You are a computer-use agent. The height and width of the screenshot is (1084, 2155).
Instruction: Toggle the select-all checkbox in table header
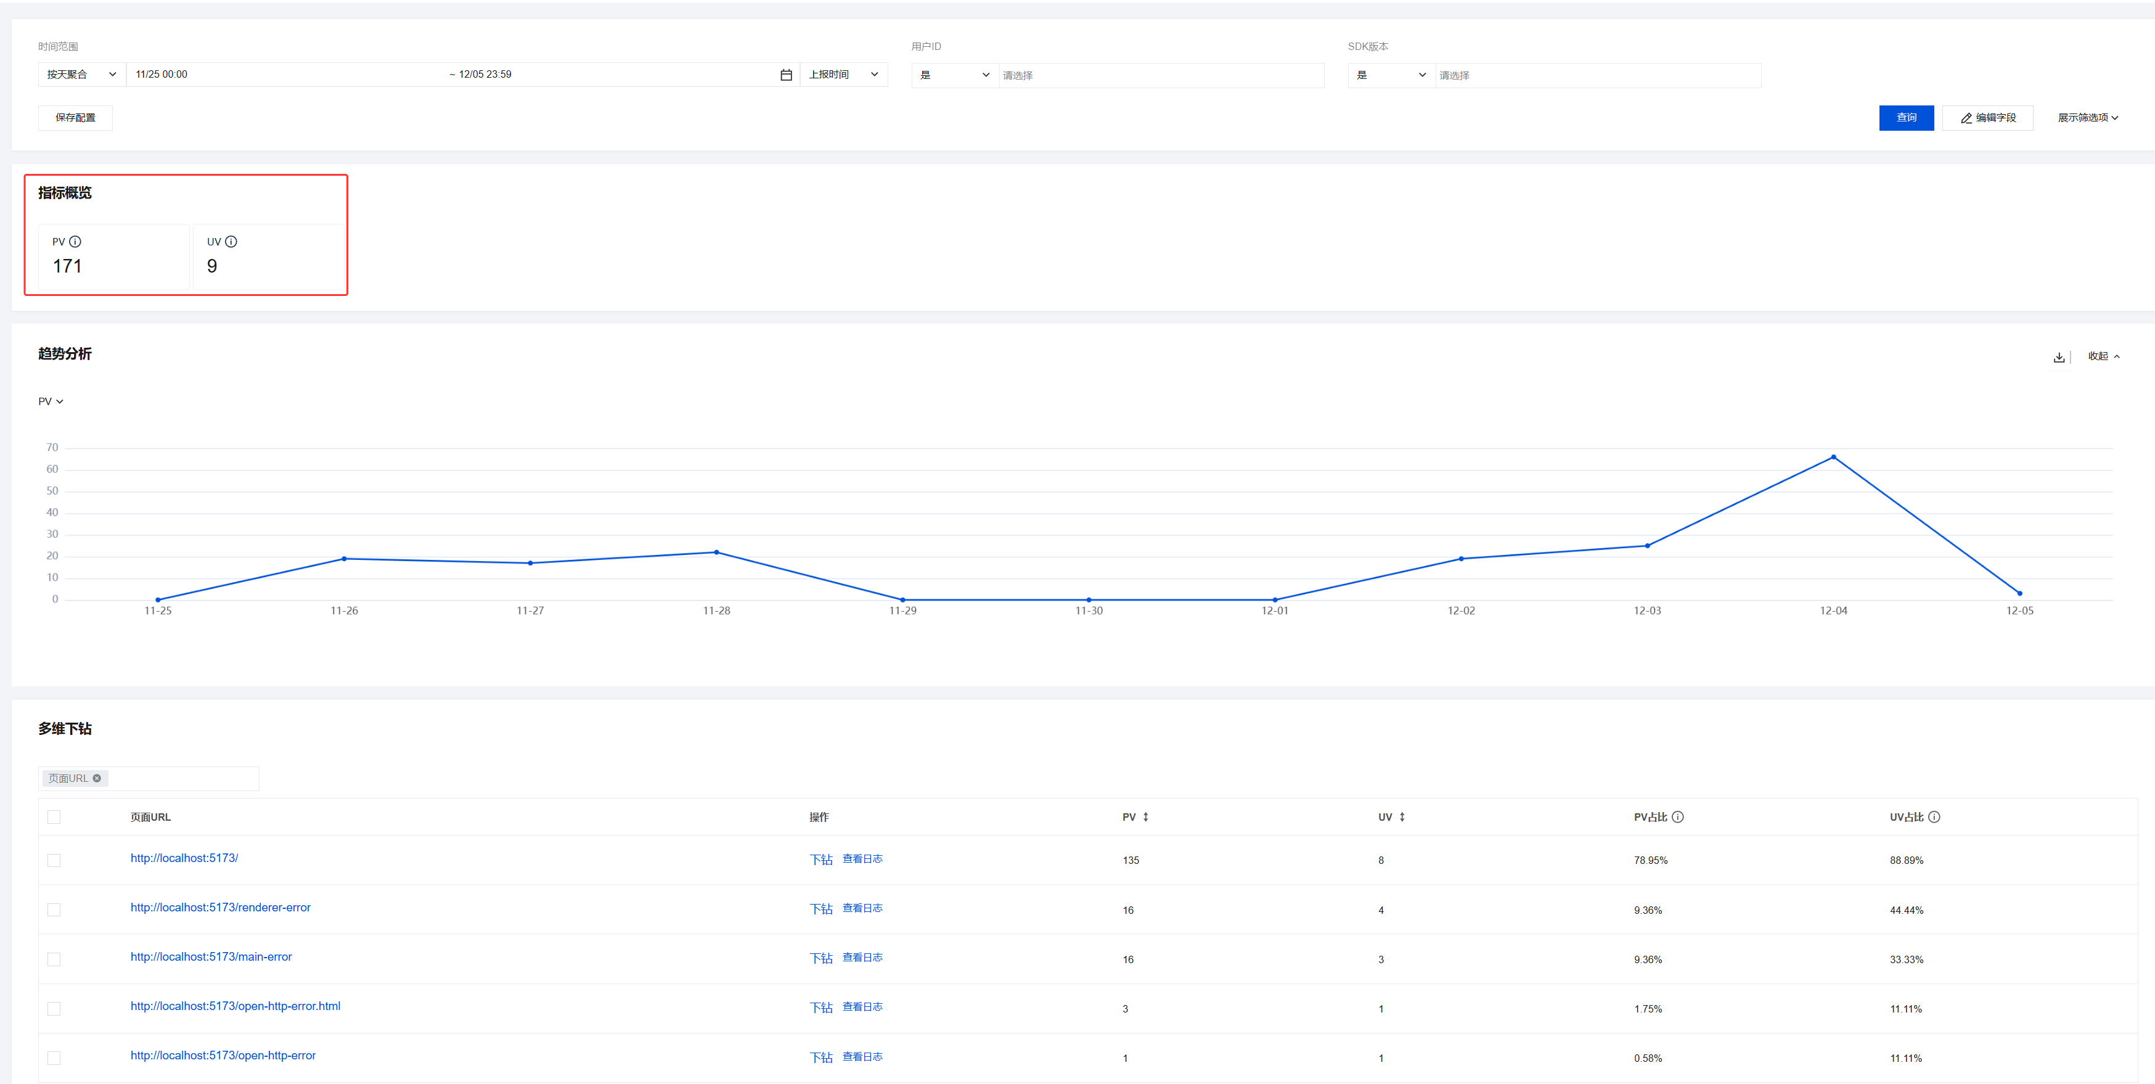54,817
